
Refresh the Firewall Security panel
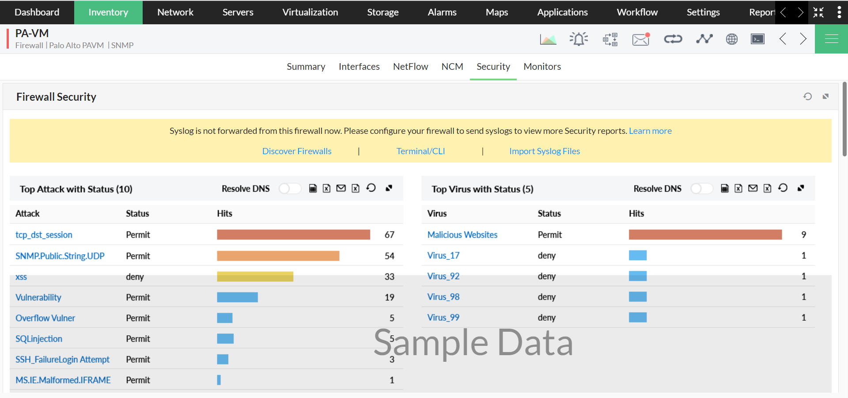tap(807, 96)
